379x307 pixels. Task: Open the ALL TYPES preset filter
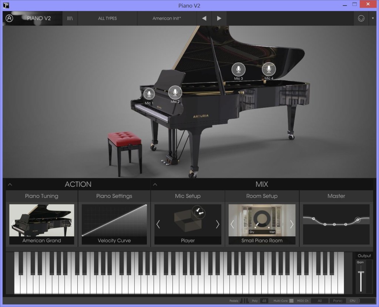pos(107,18)
